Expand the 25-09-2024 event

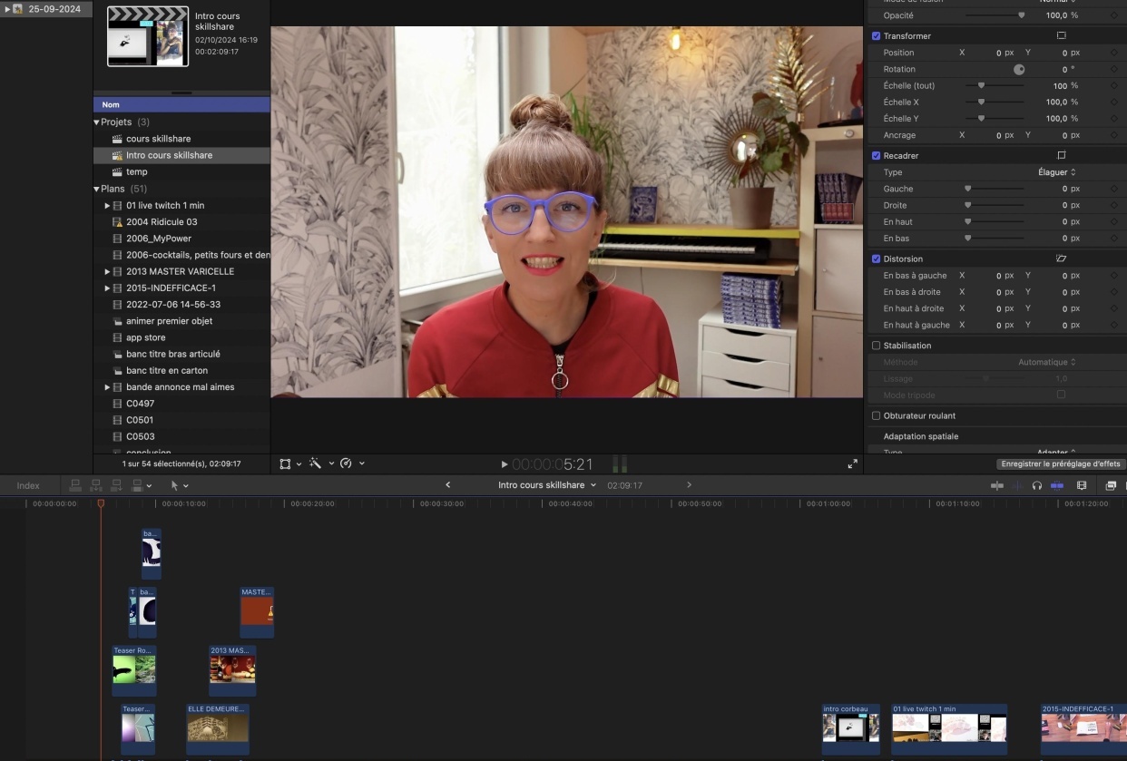pos(7,9)
